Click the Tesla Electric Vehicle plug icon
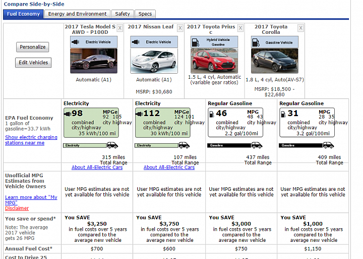Image resolution: width=363 pixels, height=259 pixels. point(76,42)
